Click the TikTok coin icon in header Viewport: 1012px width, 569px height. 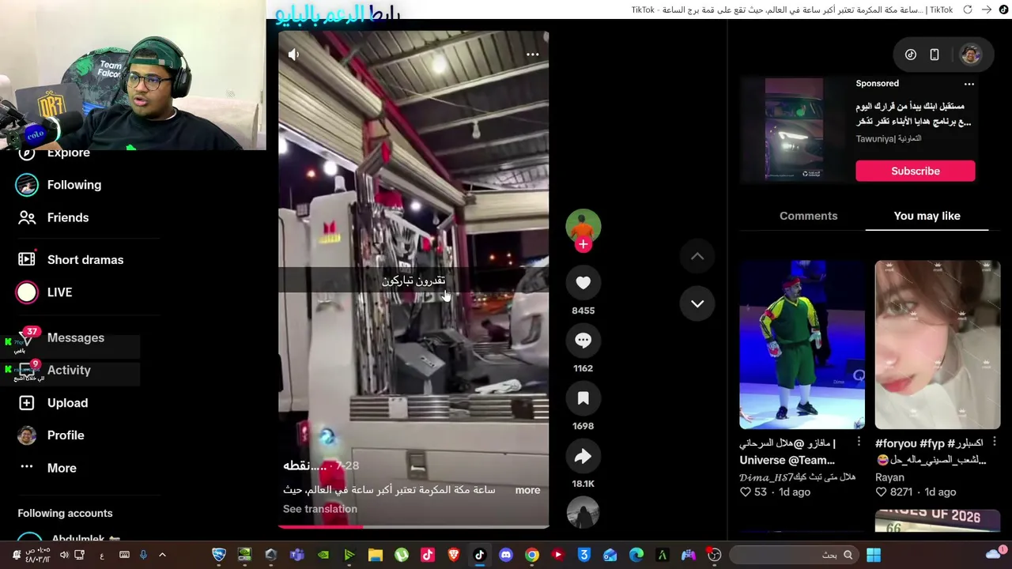(x=911, y=55)
